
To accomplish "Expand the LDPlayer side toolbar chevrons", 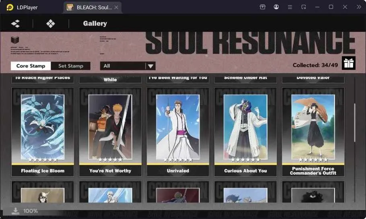I will click(x=359, y=7).
